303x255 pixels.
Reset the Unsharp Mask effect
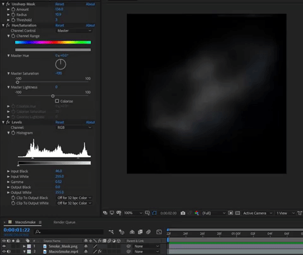pyautogui.click(x=60, y=4)
